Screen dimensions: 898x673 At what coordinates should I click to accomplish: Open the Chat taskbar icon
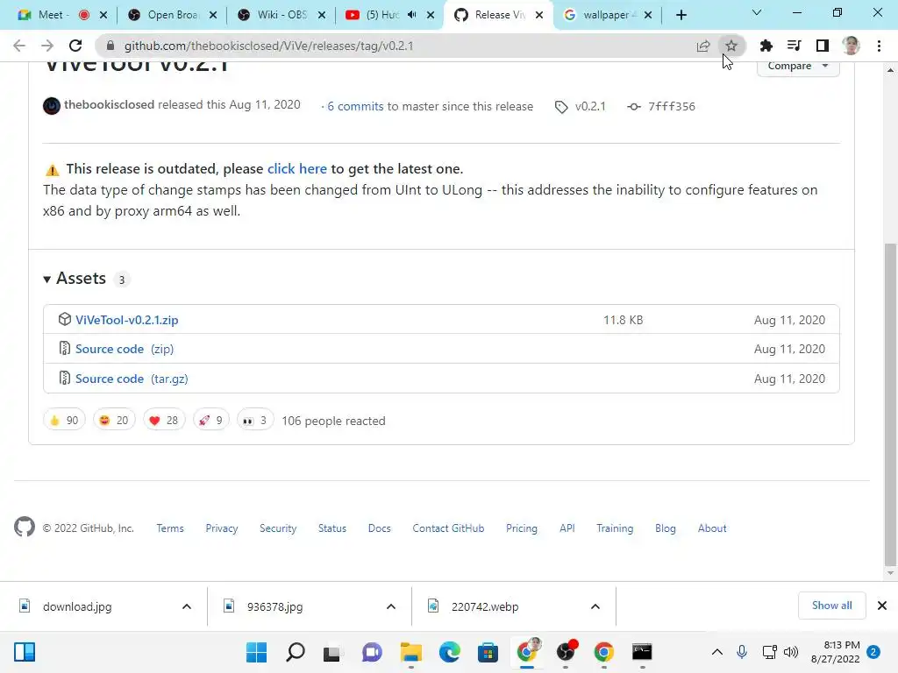click(x=372, y=652)
